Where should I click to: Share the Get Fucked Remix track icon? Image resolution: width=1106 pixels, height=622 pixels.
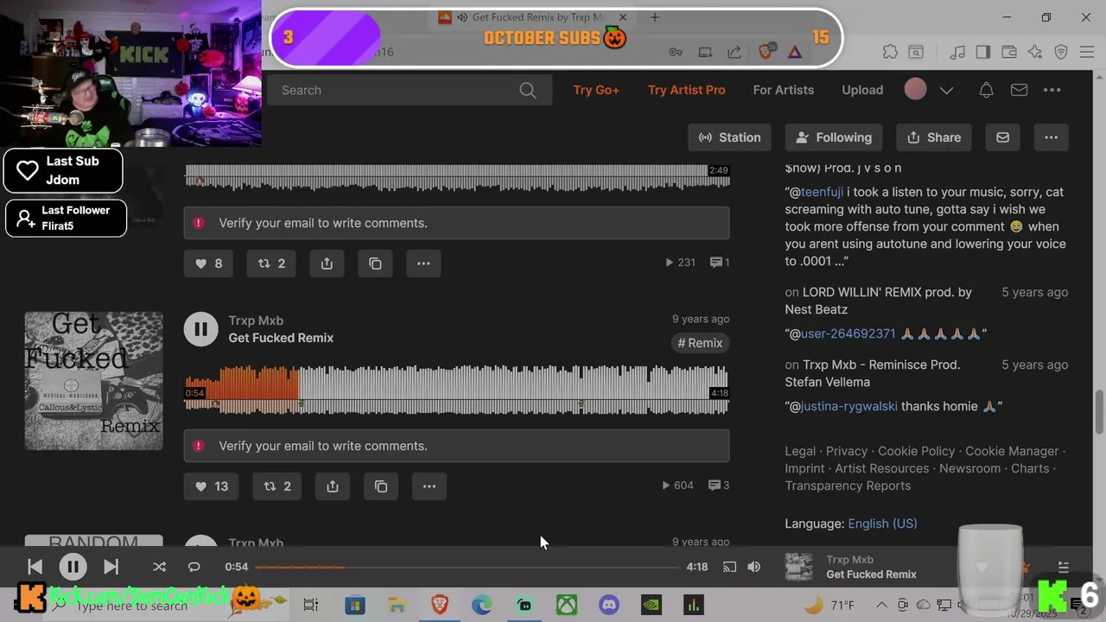coord(333,486)
